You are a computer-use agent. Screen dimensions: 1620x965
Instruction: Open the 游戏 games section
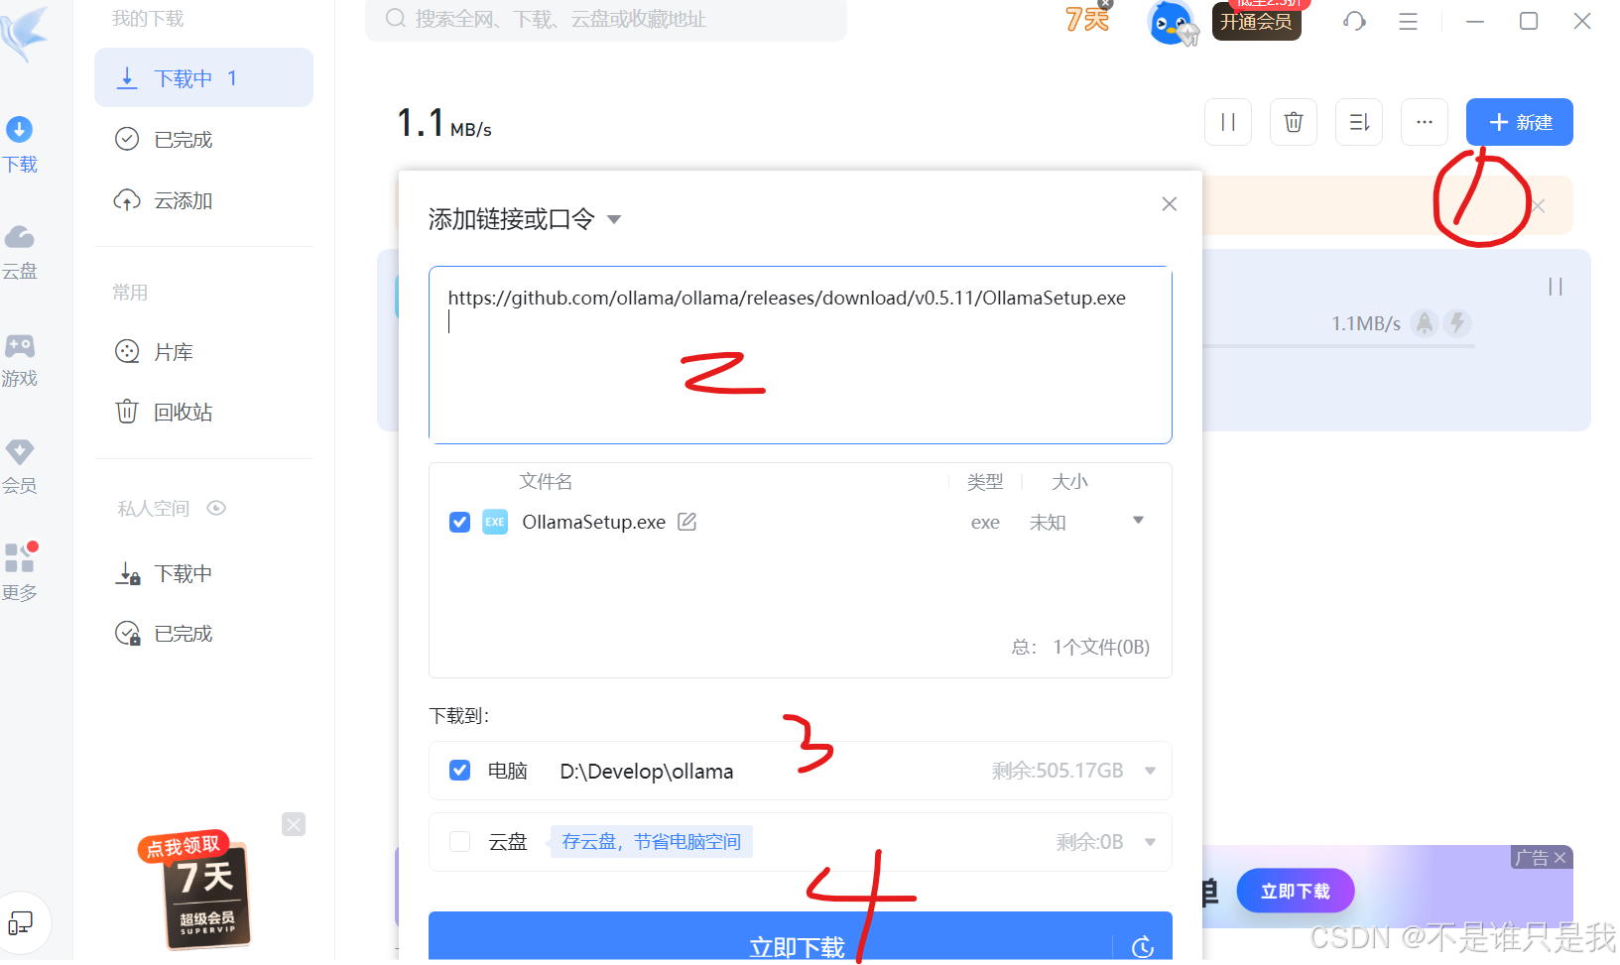click(19, 360)
